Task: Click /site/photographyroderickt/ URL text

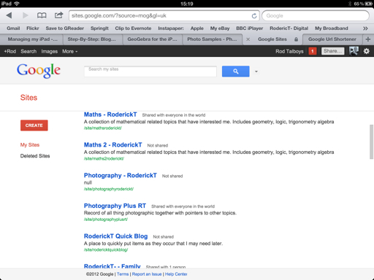Action: pos(109,189)
